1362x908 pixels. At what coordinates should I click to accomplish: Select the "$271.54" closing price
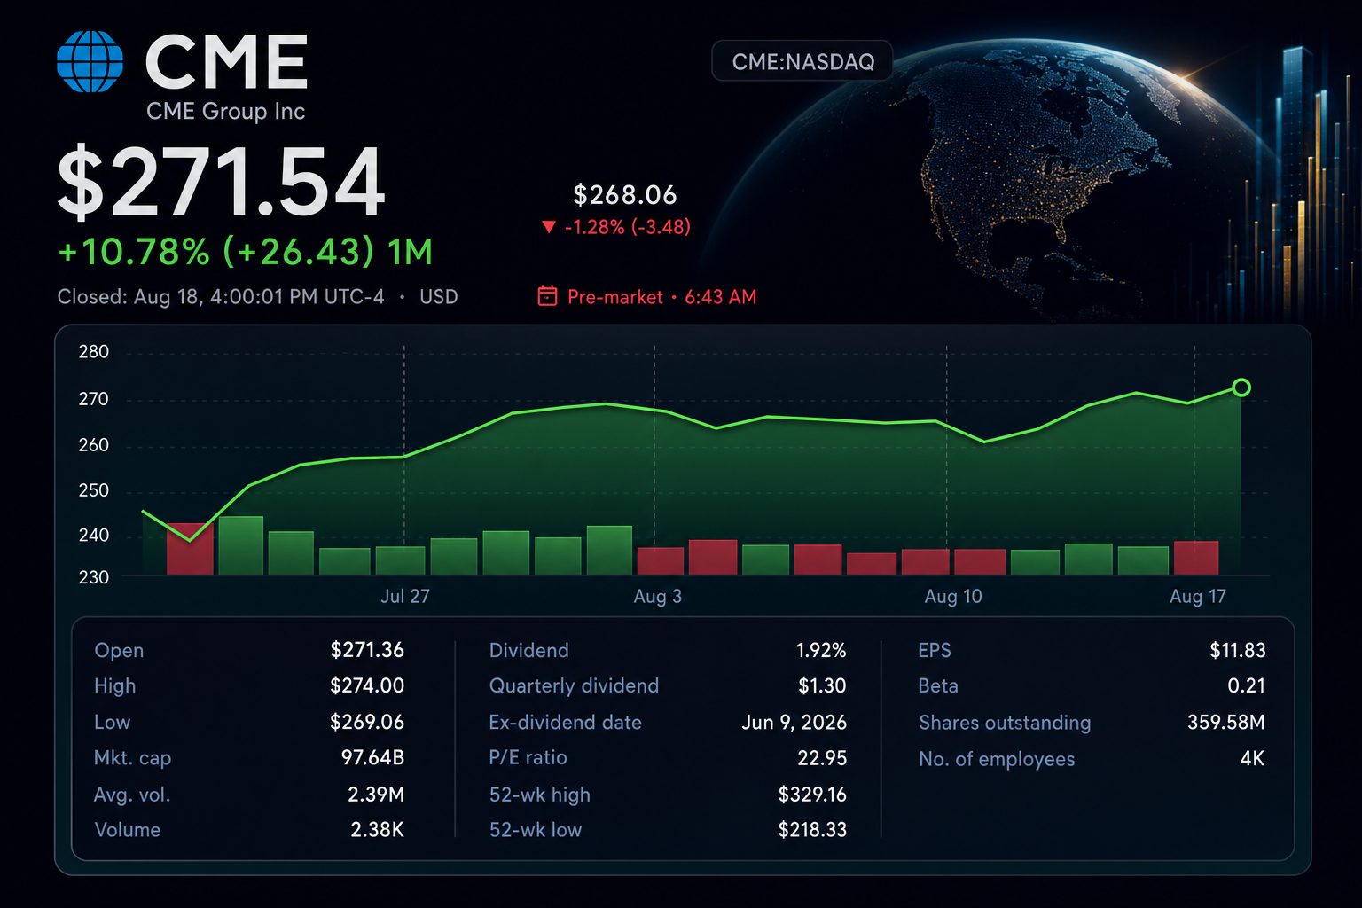[222, 183]
